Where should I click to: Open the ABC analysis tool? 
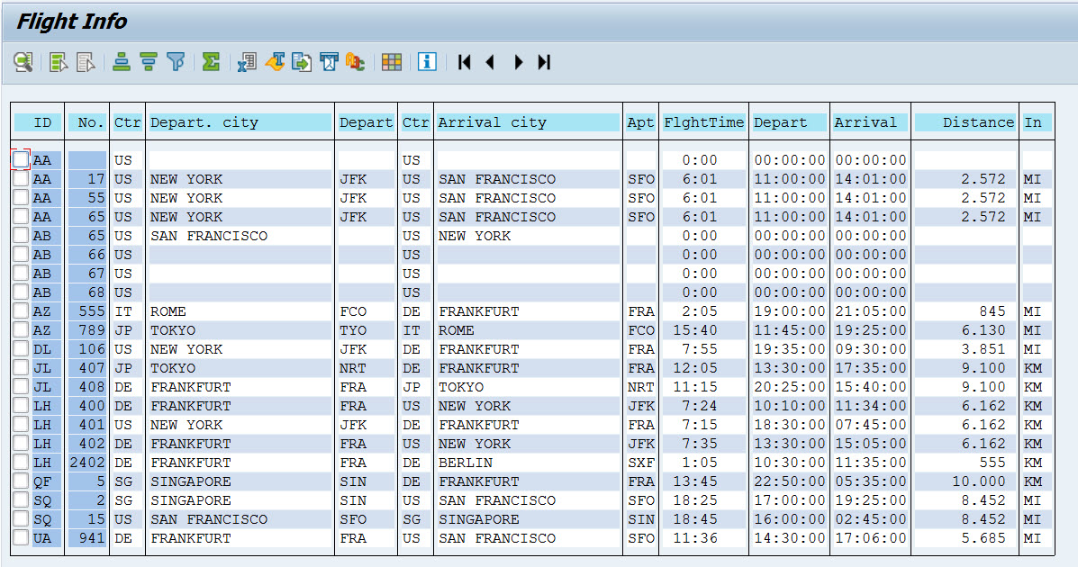(355, 62)
